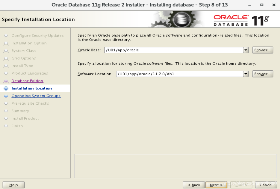280x189 pixels.
Task: Click the Operating System Groups step bullet
Action: tap(6, 96)
